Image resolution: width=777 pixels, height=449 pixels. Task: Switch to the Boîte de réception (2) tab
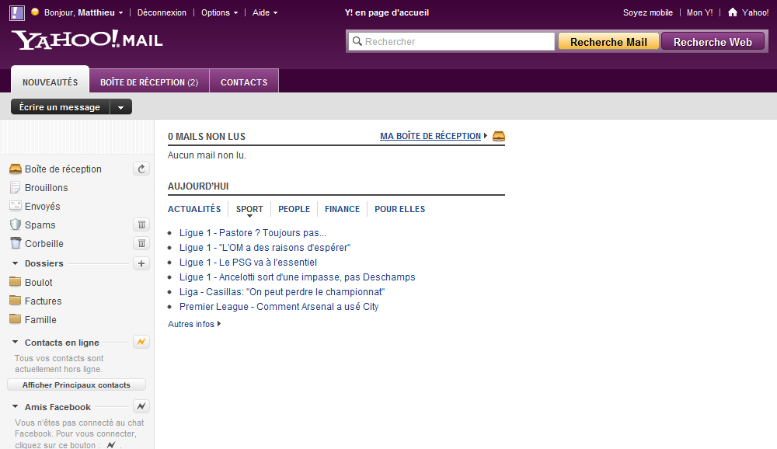coord(149,82)
